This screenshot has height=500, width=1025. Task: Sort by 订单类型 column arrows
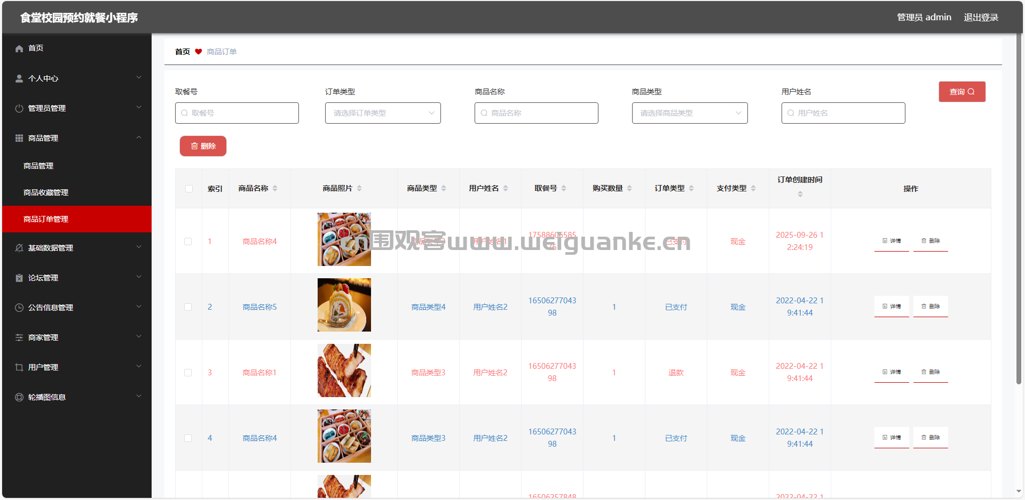point(691,188)
